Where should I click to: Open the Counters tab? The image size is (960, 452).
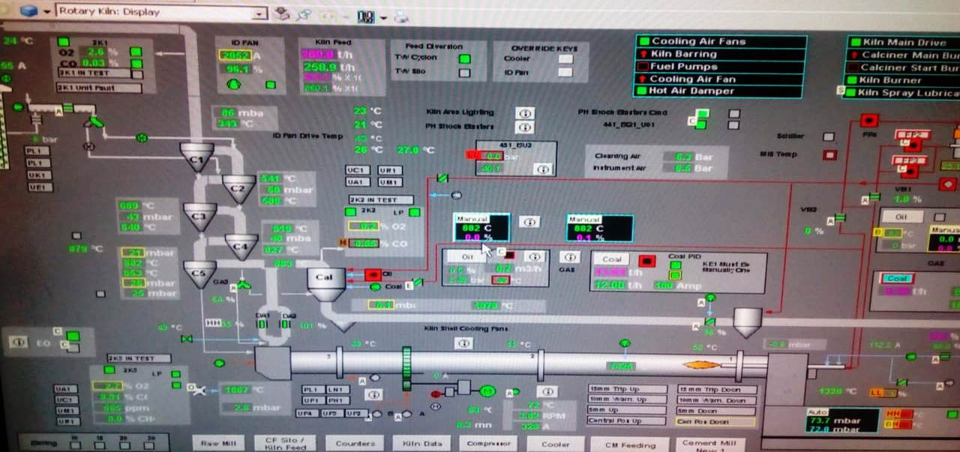click(x=355, y=444)
